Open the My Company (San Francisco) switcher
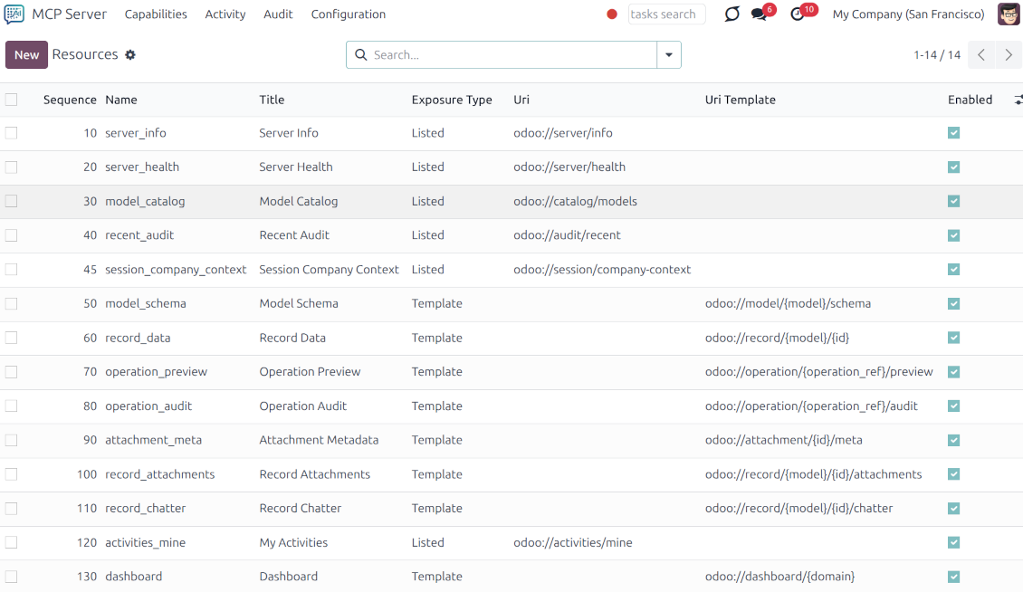Screen dimensions: 1023x592 pos(908,14)
